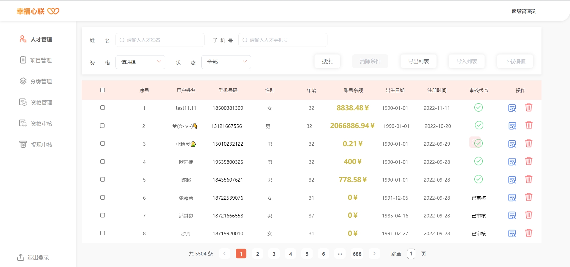
Task: Expand the 状态 全部 dropdown
Action: pos(226,62)
